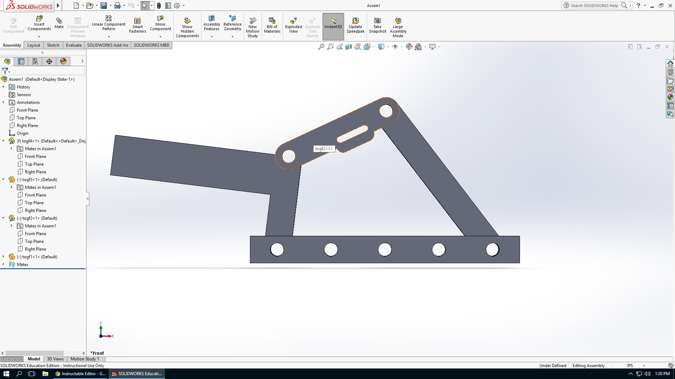Collapse the togf2<1> component
675x379 pixels.
[x=4, y=218]
